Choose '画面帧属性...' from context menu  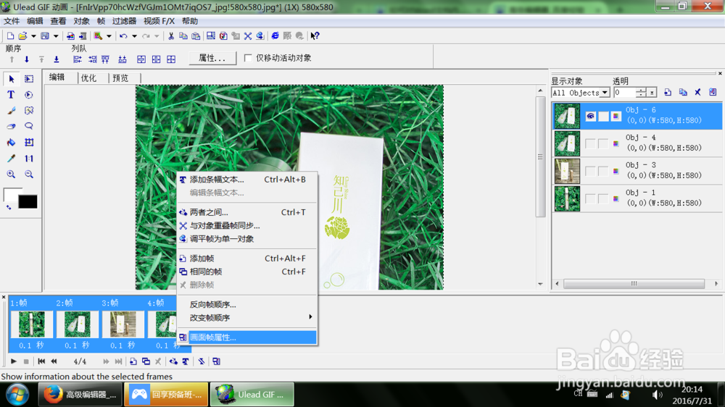point(247,337)
